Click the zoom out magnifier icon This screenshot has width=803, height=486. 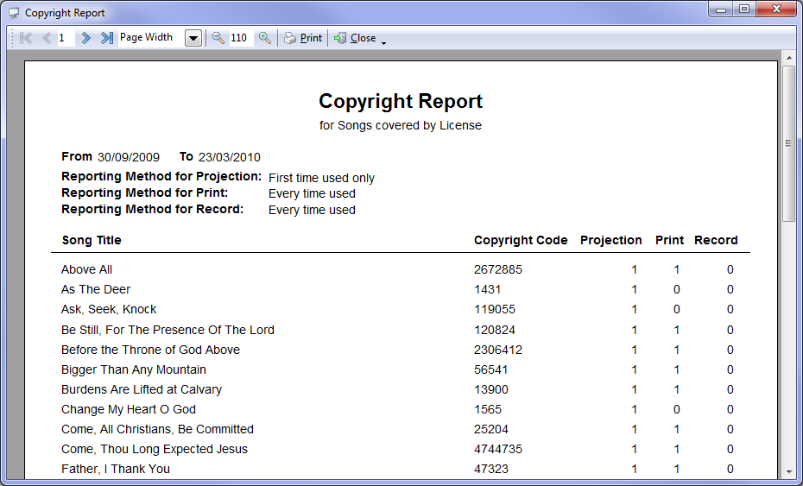pyautogui.click(x=218, y=38)
